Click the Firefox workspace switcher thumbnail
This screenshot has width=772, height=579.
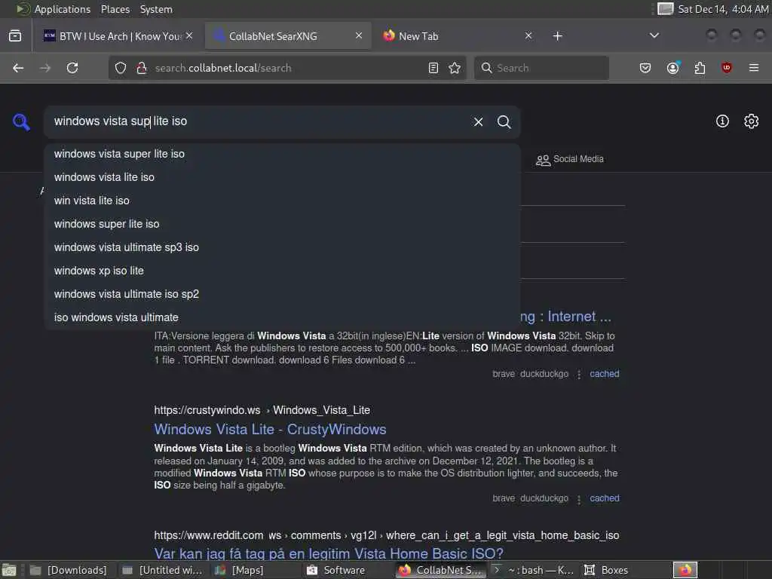pyautogui.click(x=685, y=570)
